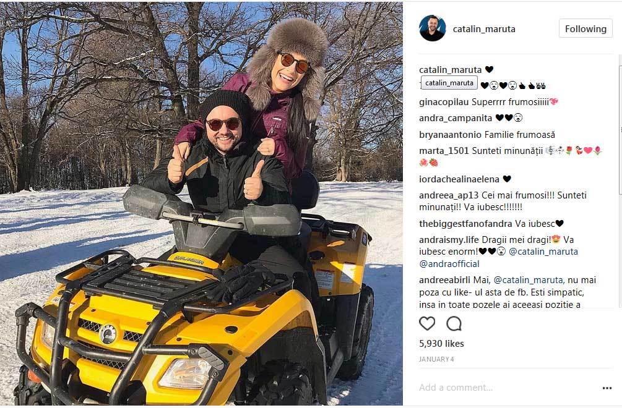Click the January 4 post date
This screenshot has width=622, height=408.
point(436,359)
